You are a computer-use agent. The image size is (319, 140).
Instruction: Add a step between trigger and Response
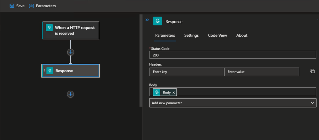(71, 52)
